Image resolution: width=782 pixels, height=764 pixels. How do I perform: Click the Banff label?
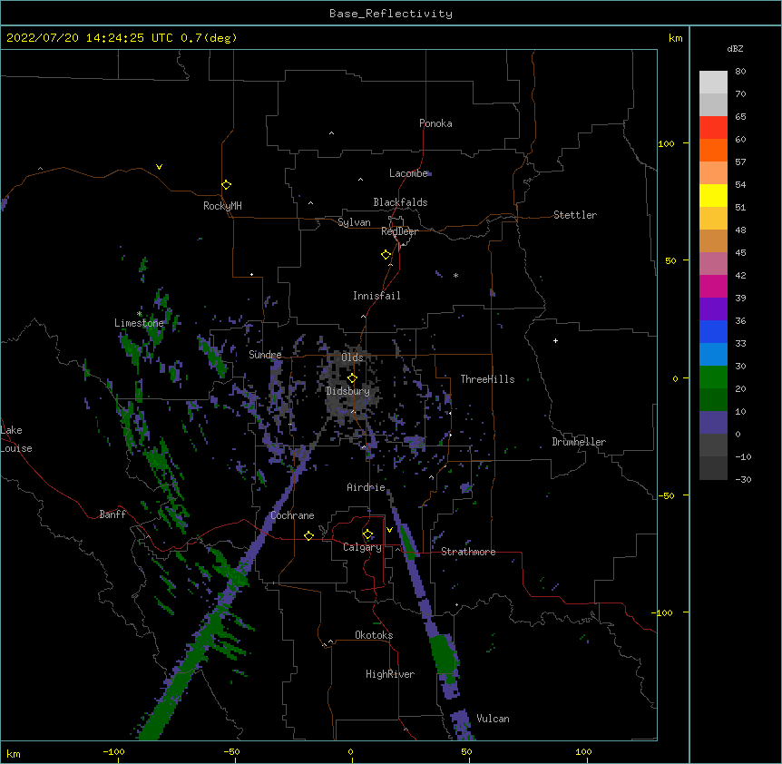point(112,514)
